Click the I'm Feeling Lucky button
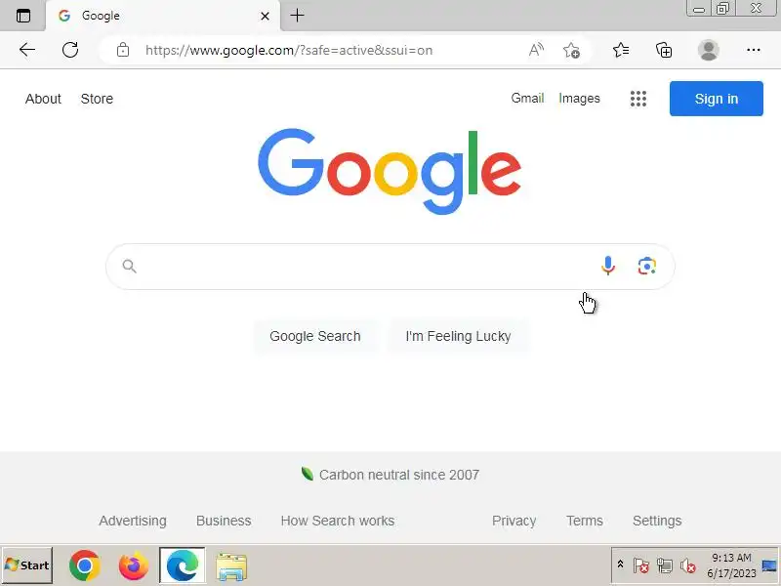Screen dimensions: 781x586 [x=458, y=336]
